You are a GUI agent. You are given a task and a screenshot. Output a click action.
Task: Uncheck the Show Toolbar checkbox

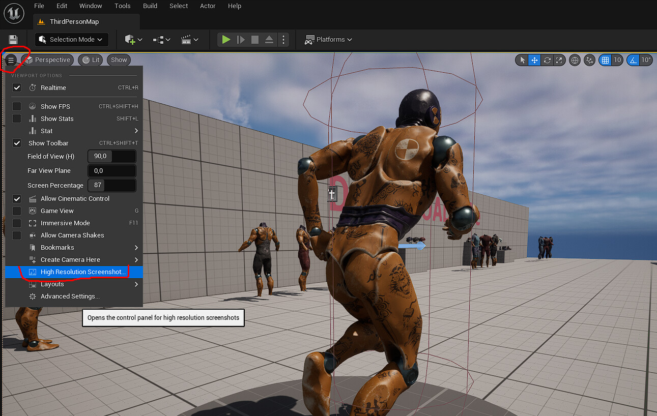(17, 143)
